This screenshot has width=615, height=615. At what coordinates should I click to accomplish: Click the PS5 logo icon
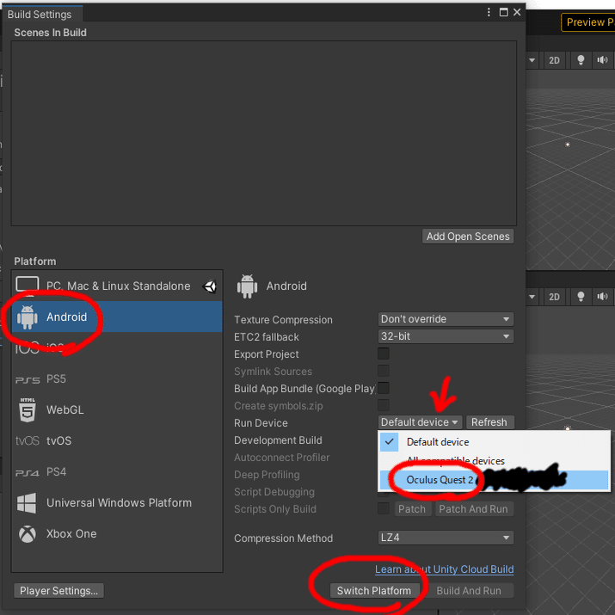[28, 379]
